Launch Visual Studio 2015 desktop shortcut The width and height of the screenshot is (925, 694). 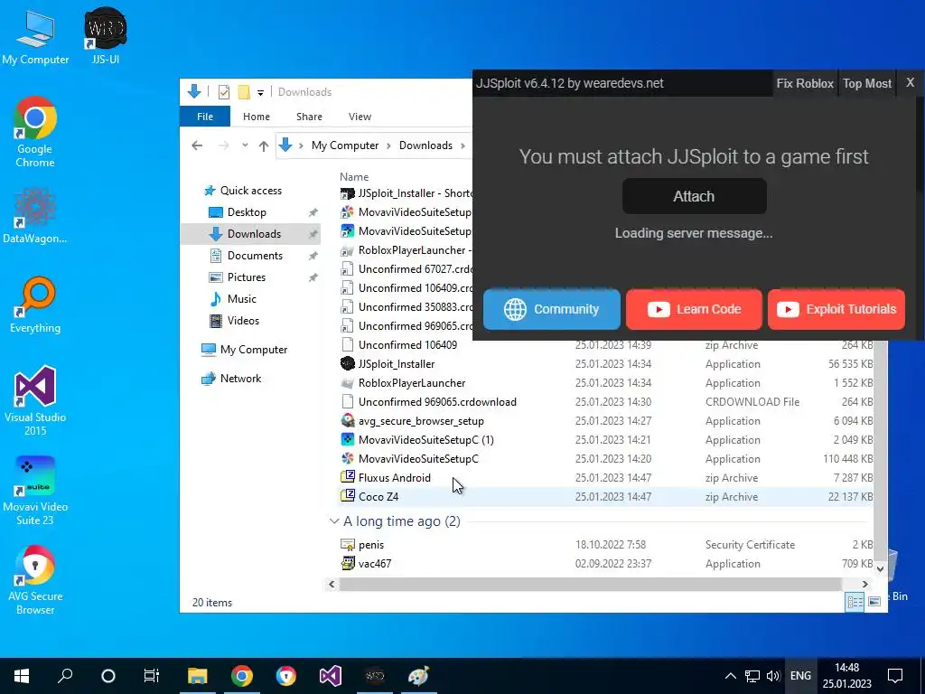coord(35,400)
